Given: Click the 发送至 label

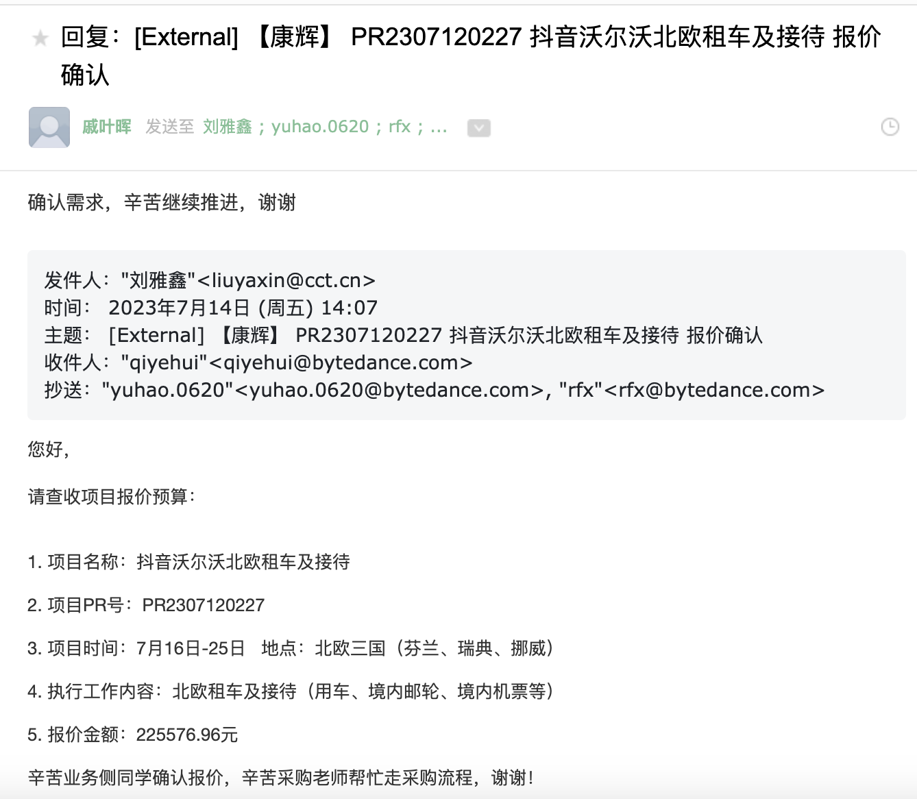Looking at the screenshot, I should 169,127.
